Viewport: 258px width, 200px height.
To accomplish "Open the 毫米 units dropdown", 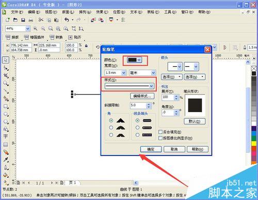I will [153, 73].
